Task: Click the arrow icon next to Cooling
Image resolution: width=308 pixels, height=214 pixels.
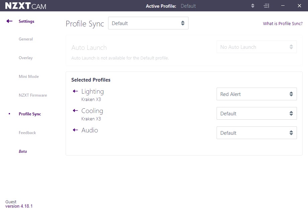Action: point(75,111)
